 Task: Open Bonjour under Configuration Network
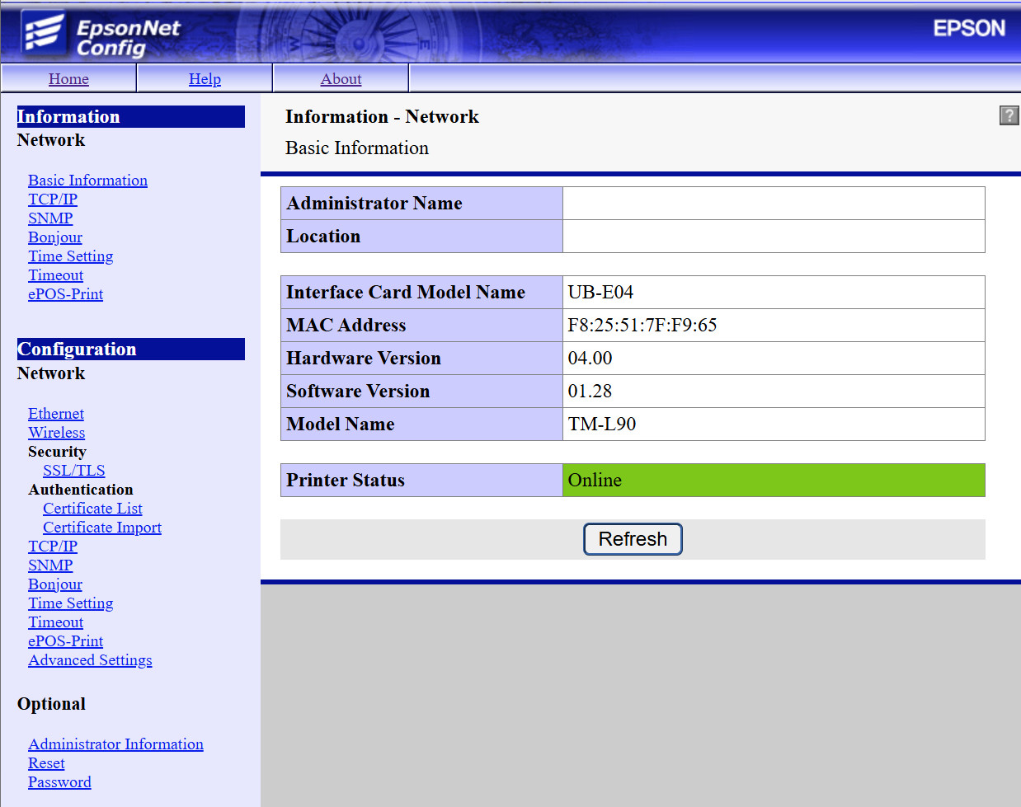[55, 584]
